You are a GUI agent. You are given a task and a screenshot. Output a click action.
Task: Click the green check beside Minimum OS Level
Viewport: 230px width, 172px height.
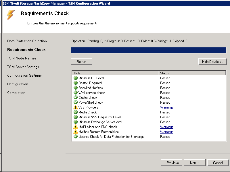pyautogui.click(x=76, y=78)
